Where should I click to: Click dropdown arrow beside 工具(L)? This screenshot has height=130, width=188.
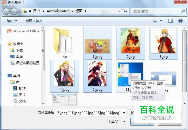click(124, 122)
